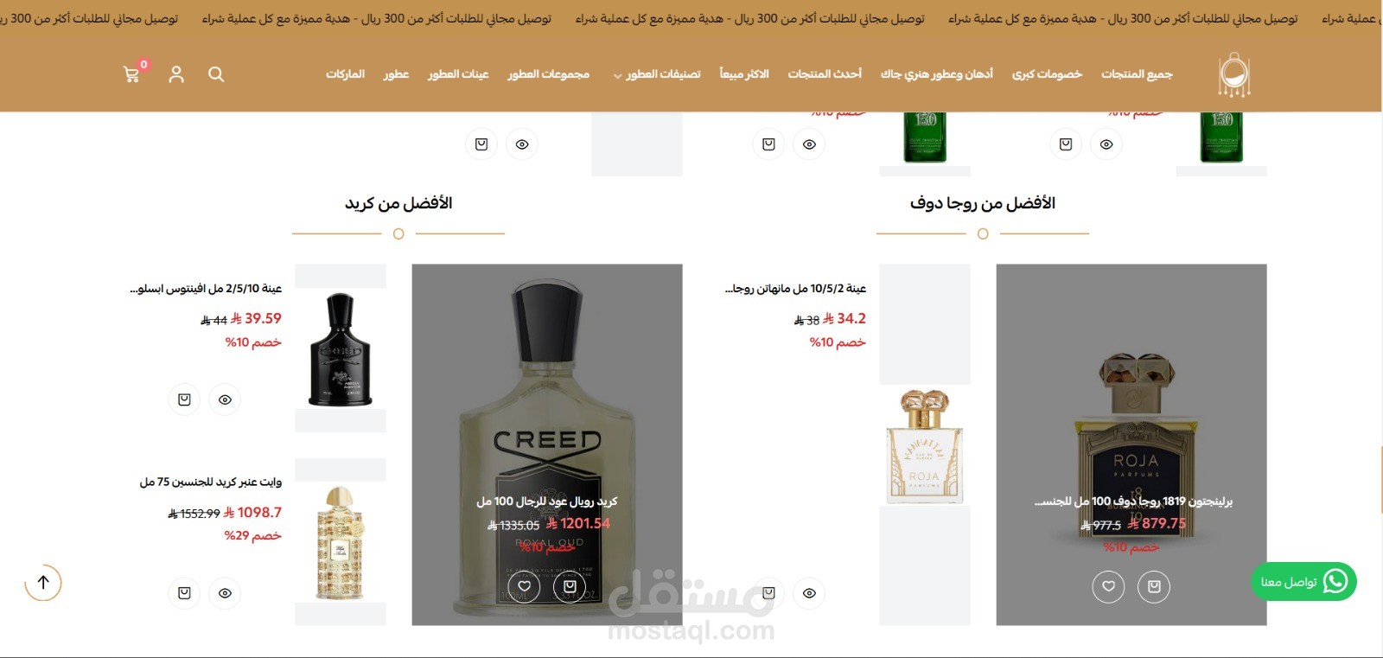Quick view White Amber Creed eye icon

click(x=225, y=593)
